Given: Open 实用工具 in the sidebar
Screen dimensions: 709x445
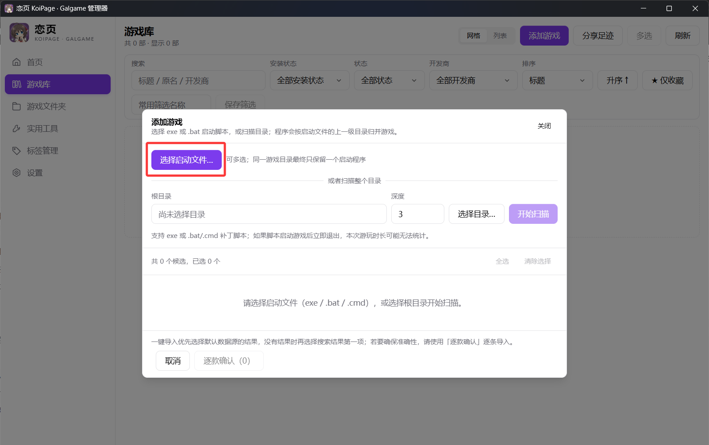Looking at the screenshot, I should coord(58,128).
